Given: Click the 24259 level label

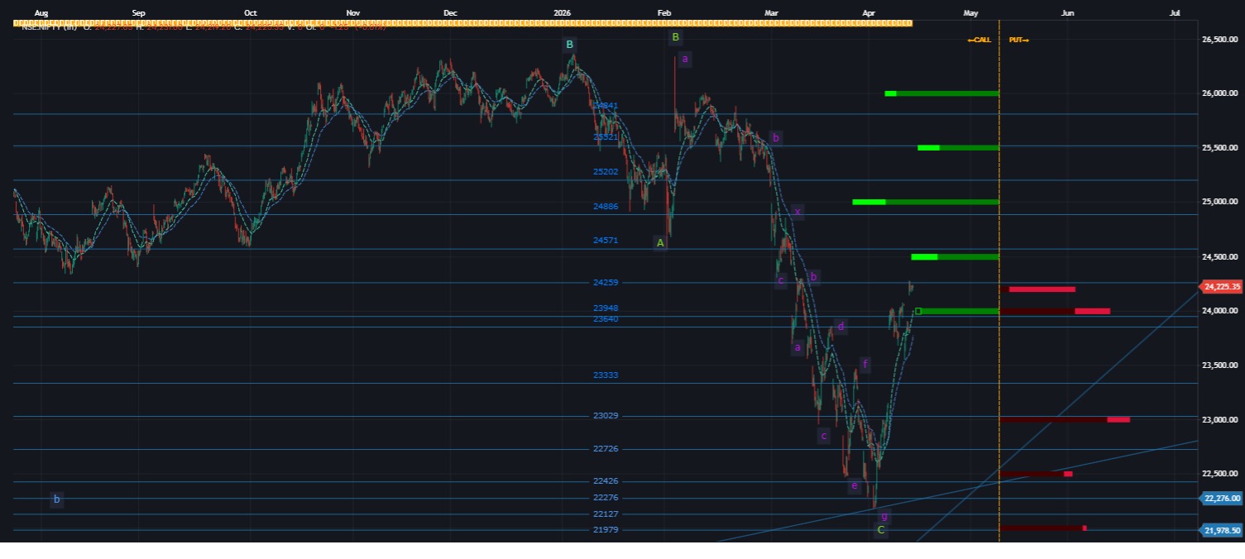Looking at the screenshot, I should 606,282.
